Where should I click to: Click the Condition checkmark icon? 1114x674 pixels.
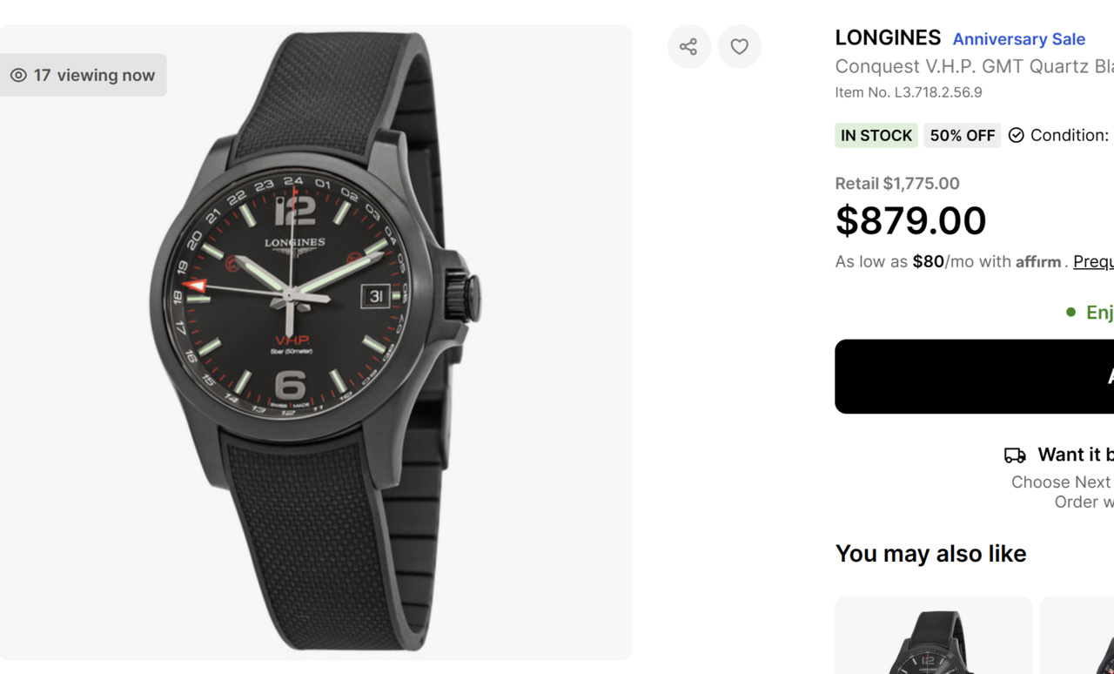pyautogui.click(x=1016, y=136)
